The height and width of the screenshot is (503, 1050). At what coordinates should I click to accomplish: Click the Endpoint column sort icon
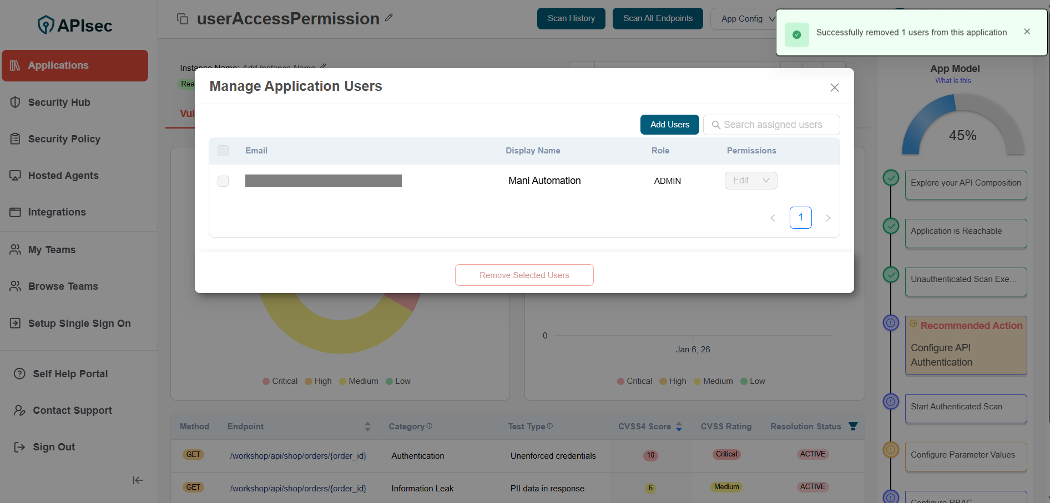pyautogui.click(x=367, y=427)
